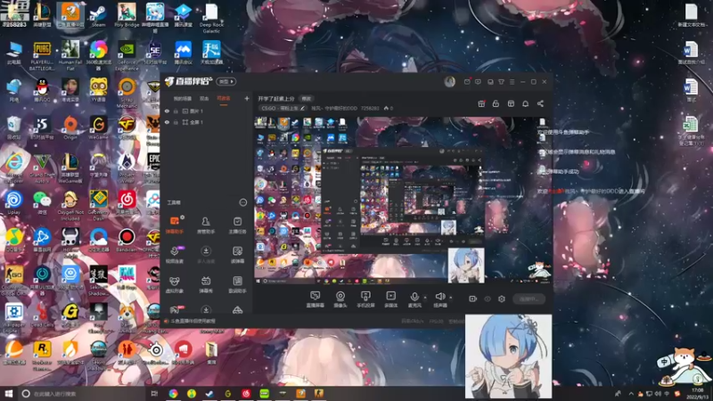This screenshot has width=713, height=401.
Task: Select the Poly Bridge desktop shortcut
Action: coord(127,16)
